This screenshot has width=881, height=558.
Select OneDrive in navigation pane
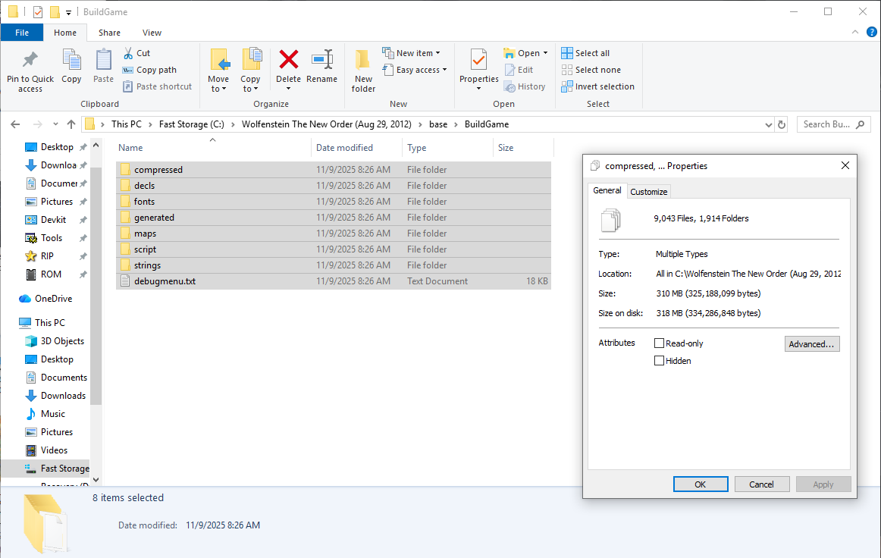[53, 299]
